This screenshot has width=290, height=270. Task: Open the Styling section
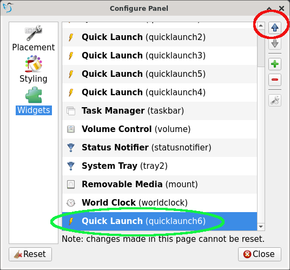click(34, 69)
